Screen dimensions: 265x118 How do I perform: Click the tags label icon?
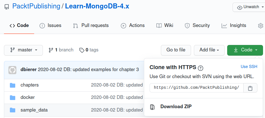pyautogui.click(x=82, y=50)
